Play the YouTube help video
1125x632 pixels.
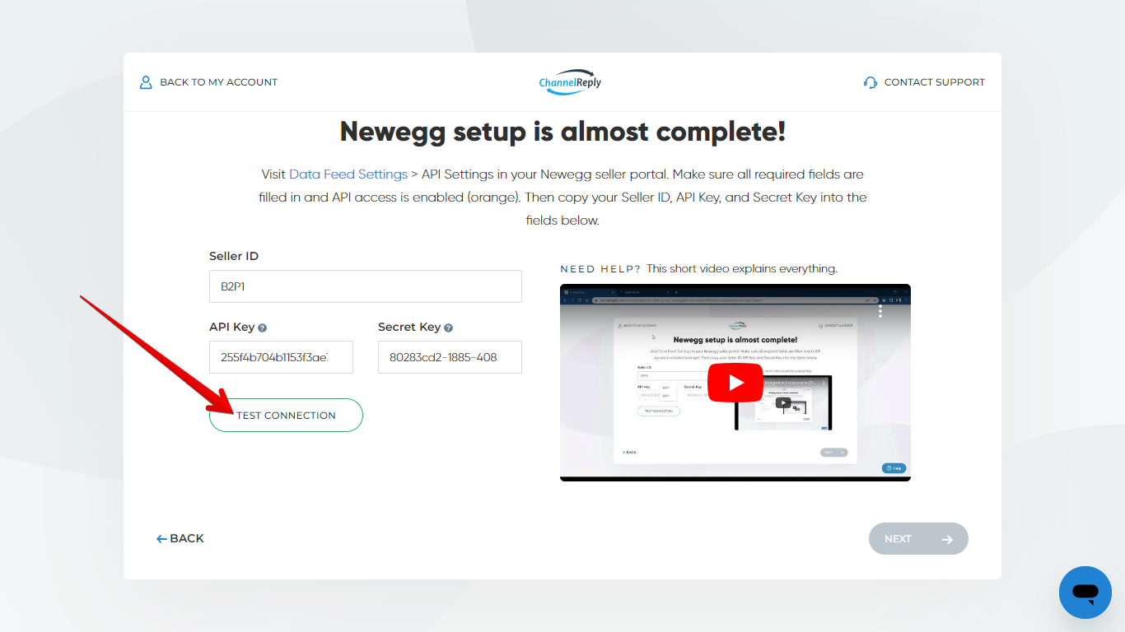[x=735, y=383]
